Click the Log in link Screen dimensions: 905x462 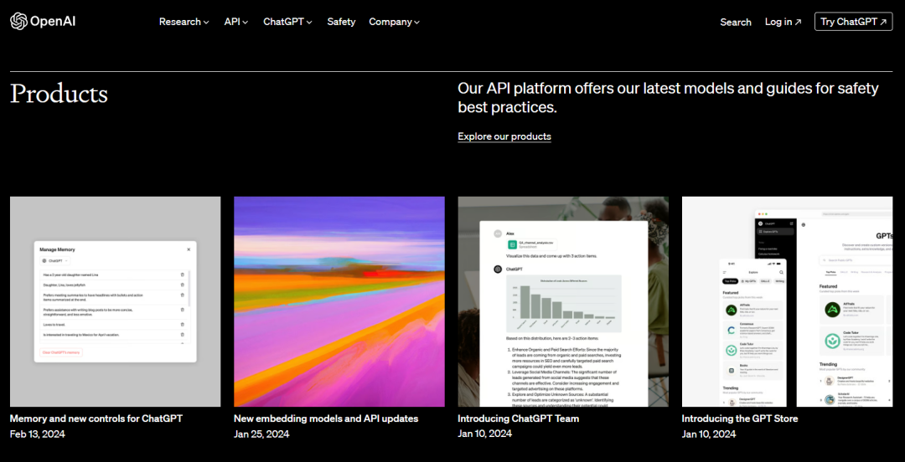(783, 22)
